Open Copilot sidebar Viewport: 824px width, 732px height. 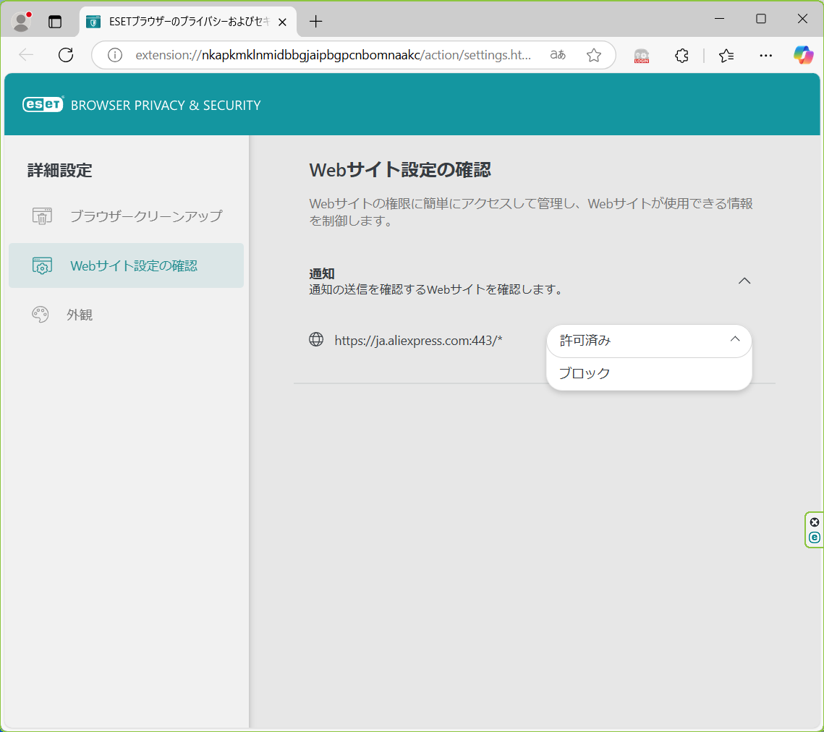tap(804, 55)
